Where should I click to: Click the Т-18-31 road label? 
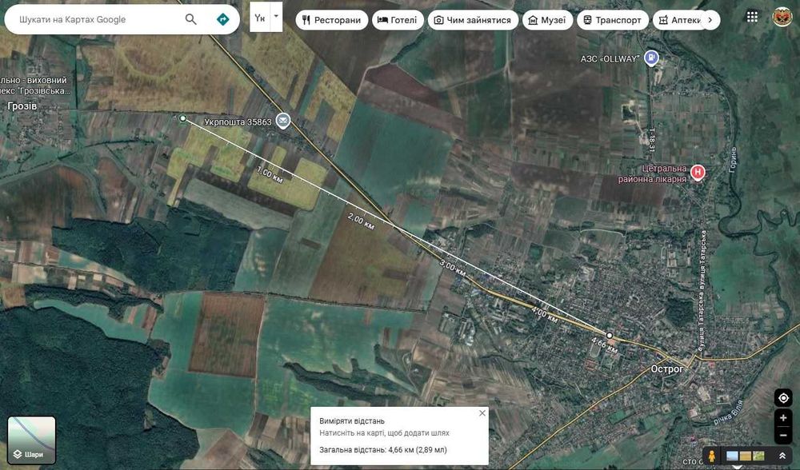coord(651,141)
